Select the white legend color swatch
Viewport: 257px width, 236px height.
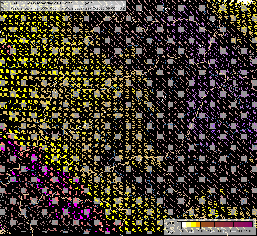[x=184, y=224]
